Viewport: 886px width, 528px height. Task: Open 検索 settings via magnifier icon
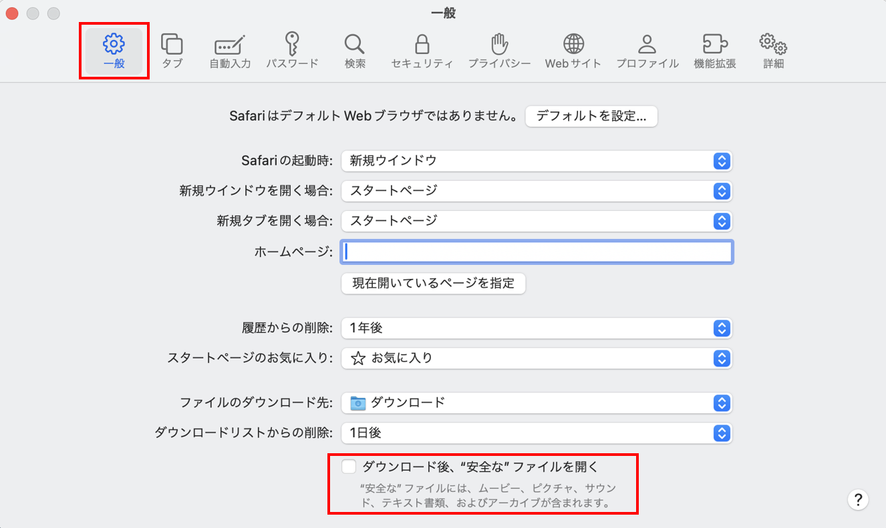point(354,50)
